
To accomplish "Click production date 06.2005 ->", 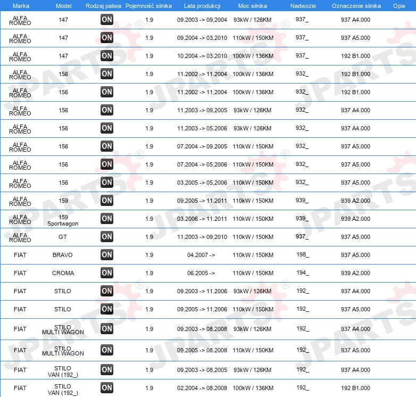I will click(201, 273).
